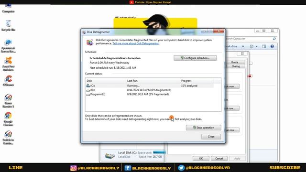Open Tell me more about Disk Defragmenter link
The width and height of the screenshot is (306, 172).
136,43
